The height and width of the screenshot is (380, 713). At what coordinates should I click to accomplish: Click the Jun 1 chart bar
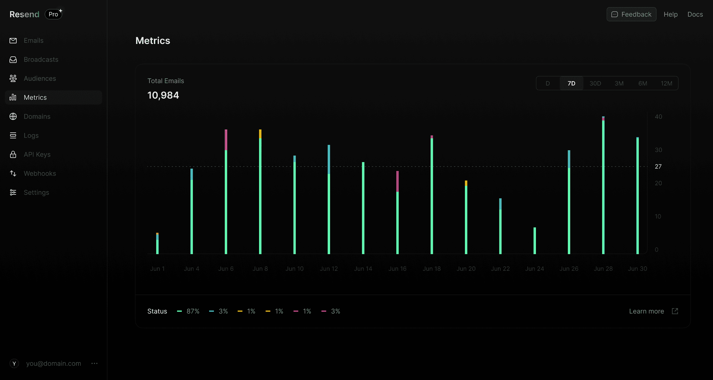click(x=157, y=243)
